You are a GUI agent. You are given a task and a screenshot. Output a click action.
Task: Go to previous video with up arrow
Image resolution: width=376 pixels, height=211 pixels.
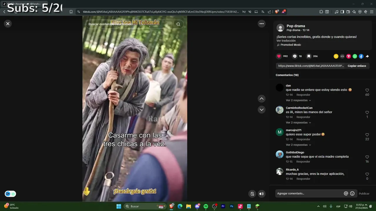261,99
